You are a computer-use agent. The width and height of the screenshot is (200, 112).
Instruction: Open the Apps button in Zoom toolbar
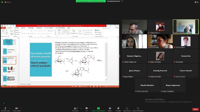coord(127,109)
